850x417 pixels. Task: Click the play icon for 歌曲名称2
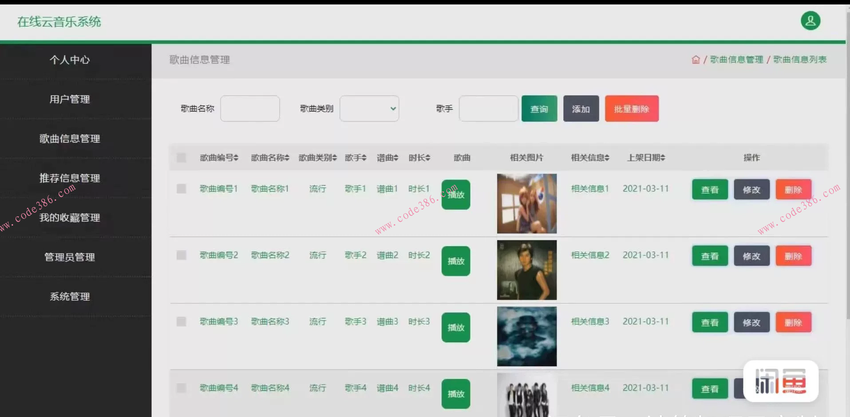455,261
